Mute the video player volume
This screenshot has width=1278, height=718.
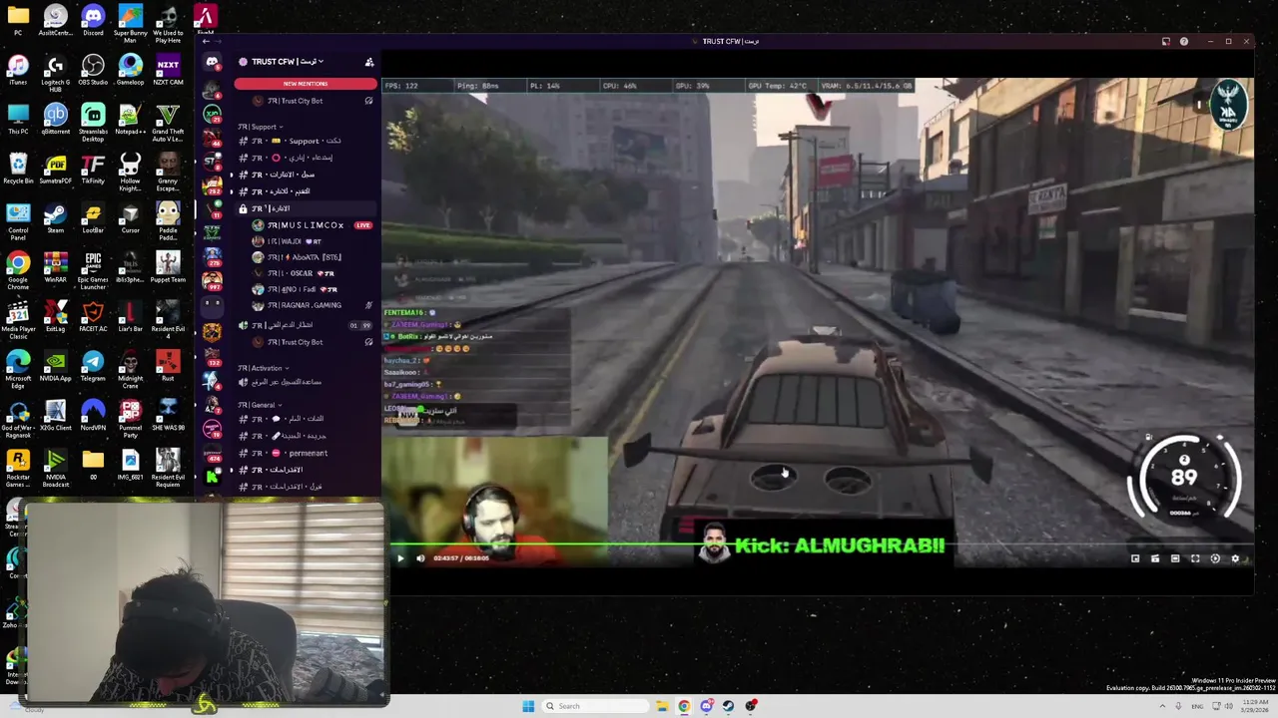tap(420, 558)
